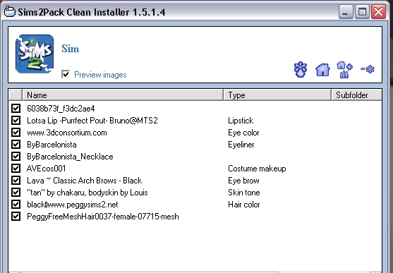Uncheck the Lotsa Lip Purrfect Pout item
The height and width of the screenshot is (273, 393).
pos(16,121)
